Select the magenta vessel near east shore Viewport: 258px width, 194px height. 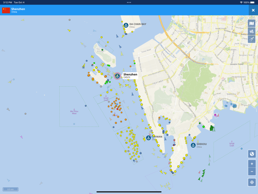coord(215,115)
